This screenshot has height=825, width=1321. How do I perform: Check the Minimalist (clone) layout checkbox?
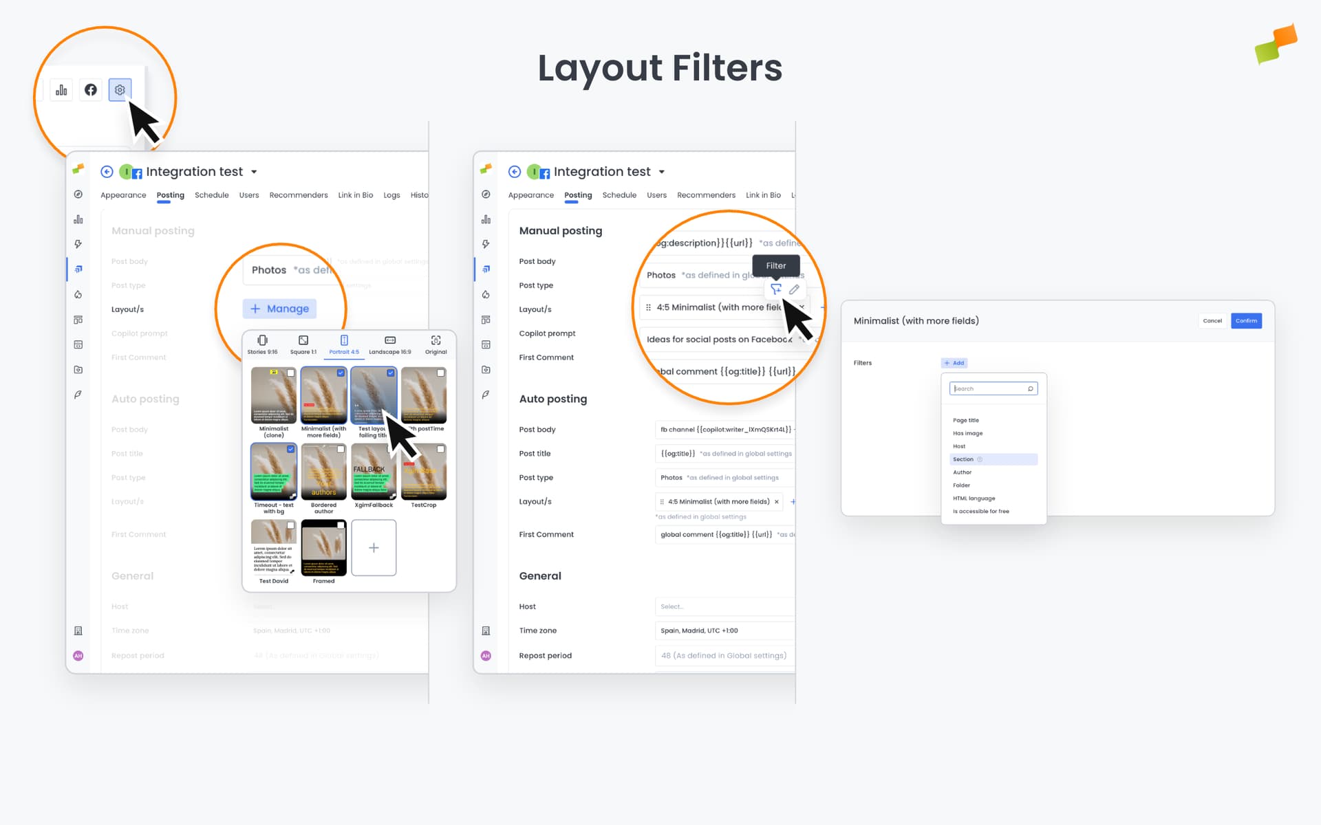(292, 372)
